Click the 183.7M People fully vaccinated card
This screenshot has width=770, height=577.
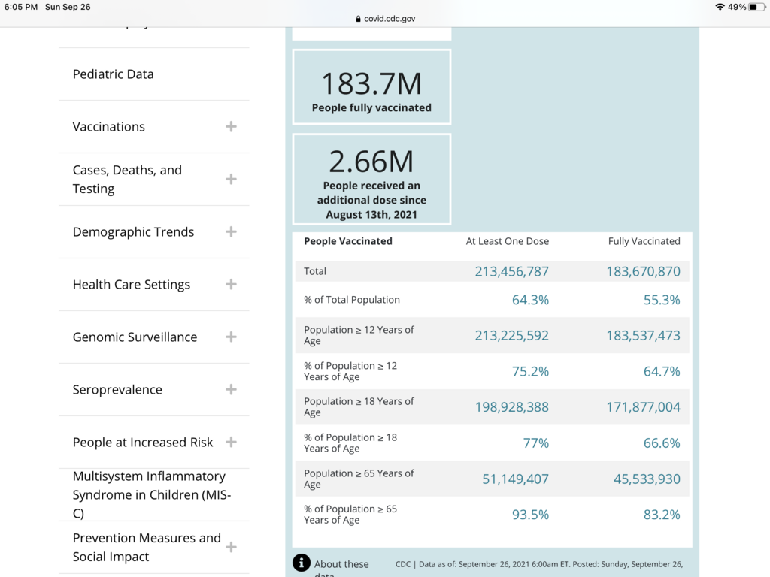371,86
